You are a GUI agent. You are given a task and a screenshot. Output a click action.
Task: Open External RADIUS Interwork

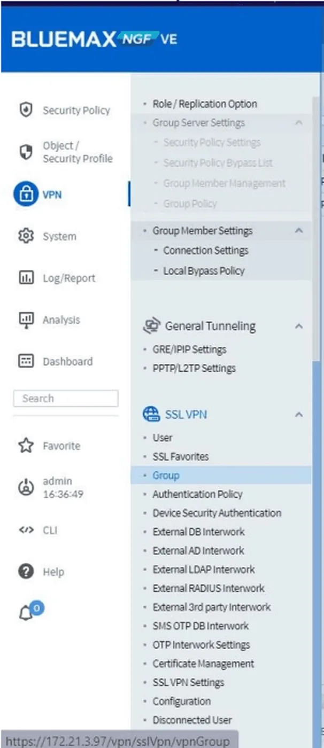click(209, 588)
